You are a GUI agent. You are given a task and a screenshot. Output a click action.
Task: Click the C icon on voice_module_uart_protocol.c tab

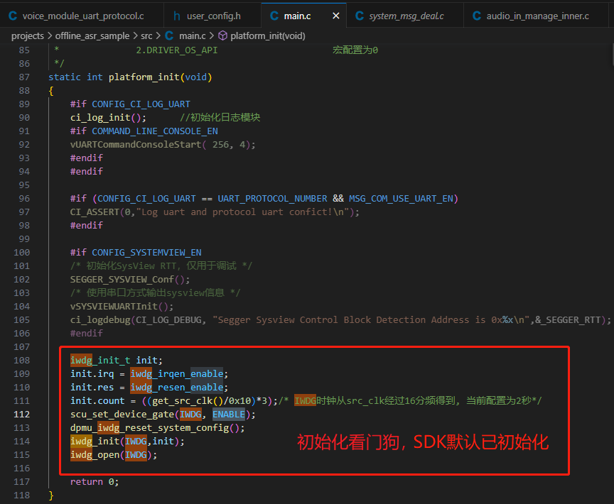pyautogui.click(x=13, y=16)
